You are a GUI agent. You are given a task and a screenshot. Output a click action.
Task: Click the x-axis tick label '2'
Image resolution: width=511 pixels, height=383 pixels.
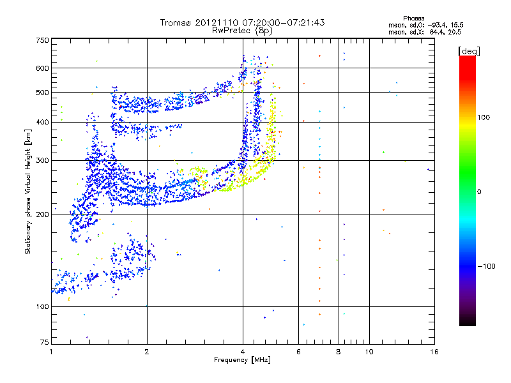[x=147, y=352]
